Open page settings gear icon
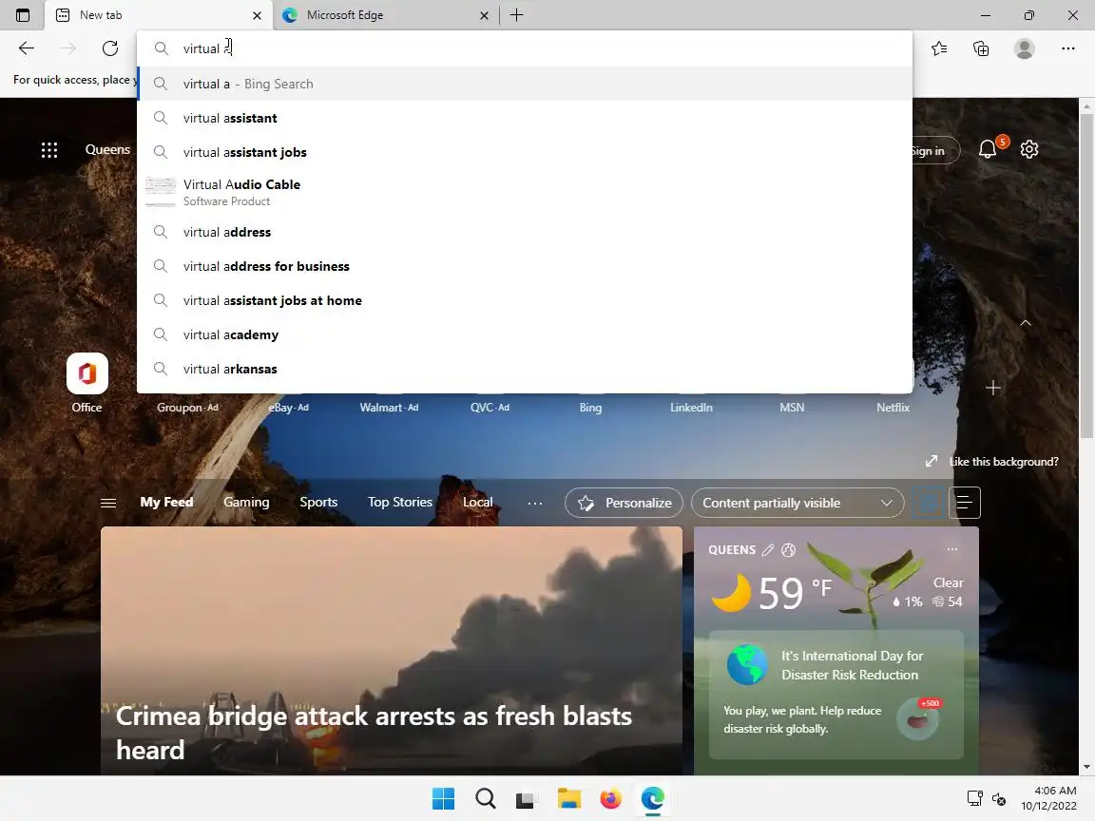Screen dimensions: 1095x821 [1029, 148]
